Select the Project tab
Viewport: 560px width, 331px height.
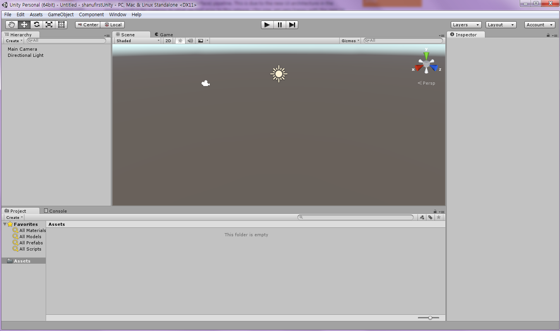[21, 211]
